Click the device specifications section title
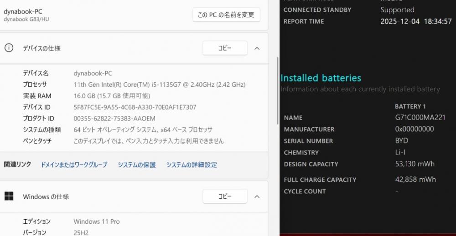Viewport: 456px width, 236px height. 41,48
